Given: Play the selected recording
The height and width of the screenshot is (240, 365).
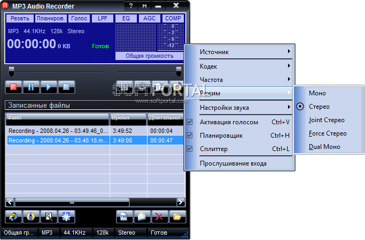Looking at the screenshot, I should 49,87.
